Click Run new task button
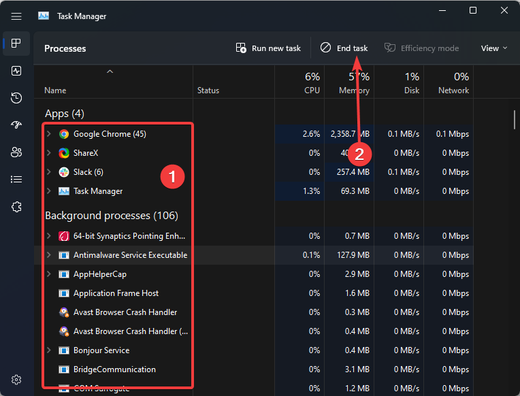 (268, 48)
